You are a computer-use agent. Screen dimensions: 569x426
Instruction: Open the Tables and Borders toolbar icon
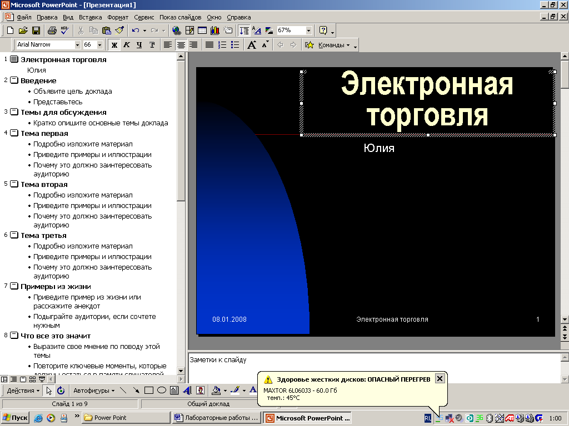point(189,31)
